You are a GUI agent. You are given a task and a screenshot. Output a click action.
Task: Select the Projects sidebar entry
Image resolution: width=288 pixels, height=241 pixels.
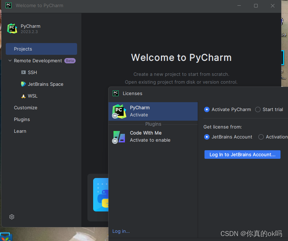click(23, 49)
